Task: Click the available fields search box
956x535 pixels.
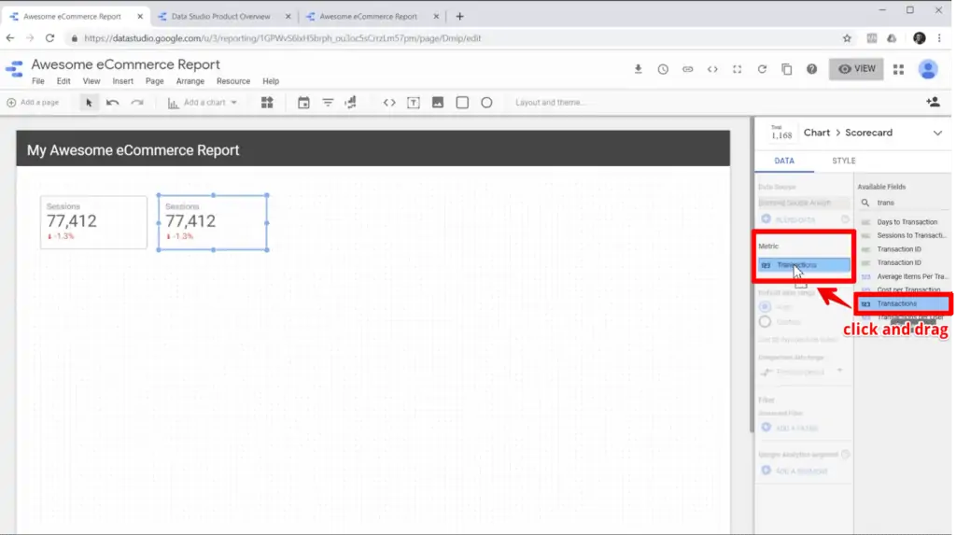Action: click(x=905, y=203)
